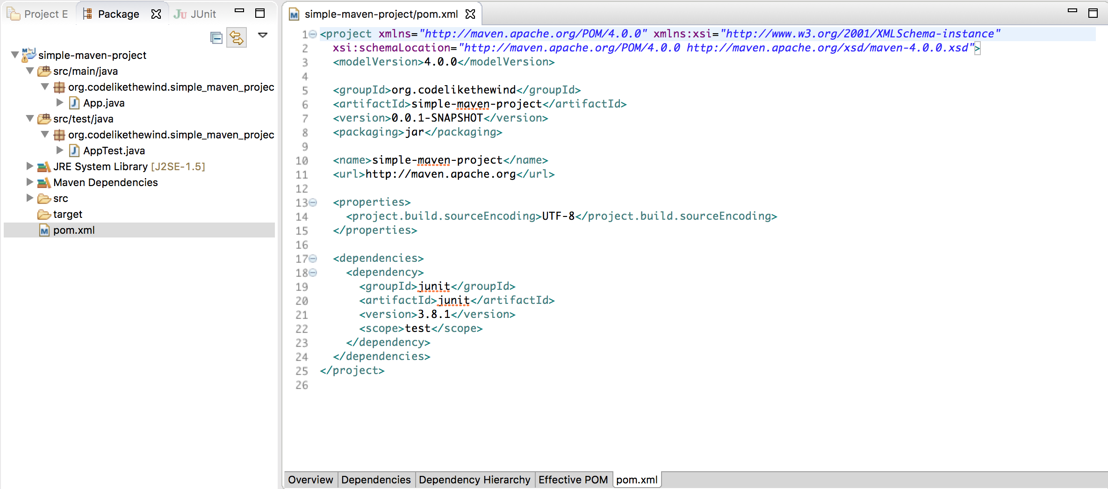Collapse the src/test/java source folder
This screenshot has height=489, width=1108.
(x=30, y=119)
